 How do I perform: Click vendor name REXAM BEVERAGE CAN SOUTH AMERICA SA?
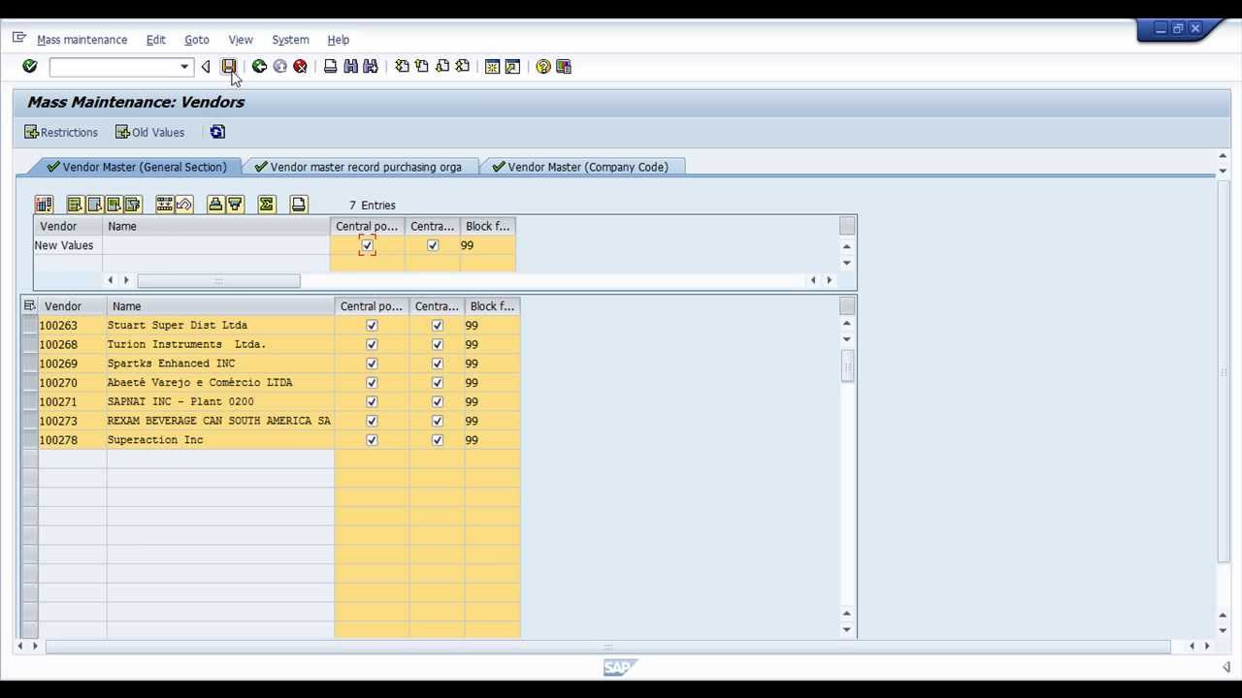219,421
